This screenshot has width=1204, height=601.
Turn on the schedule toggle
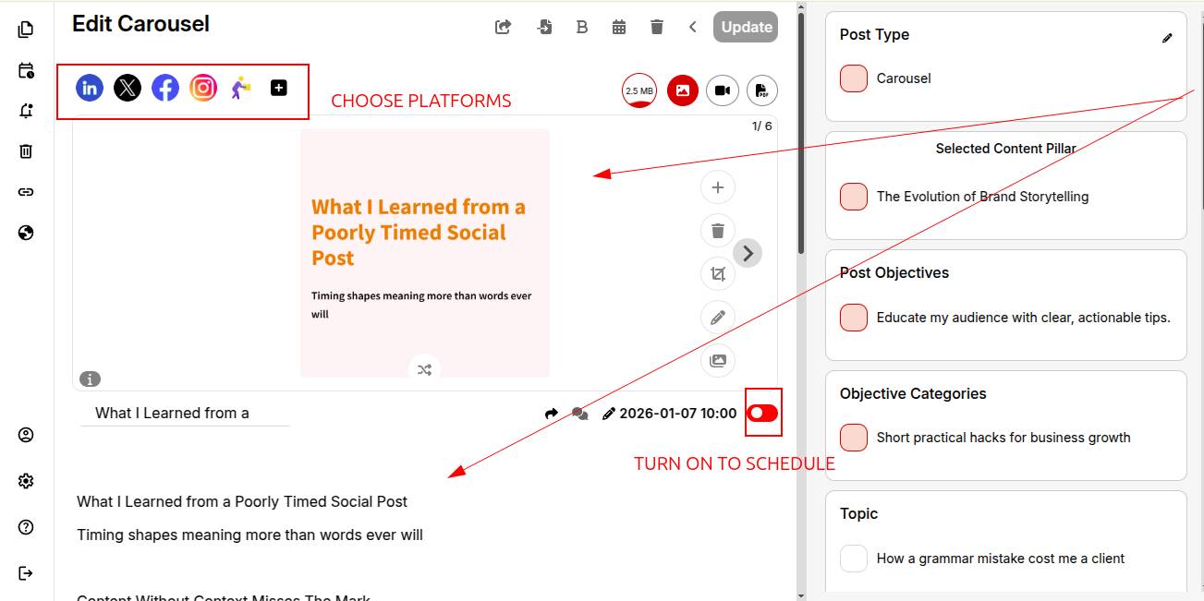[762, 413]
